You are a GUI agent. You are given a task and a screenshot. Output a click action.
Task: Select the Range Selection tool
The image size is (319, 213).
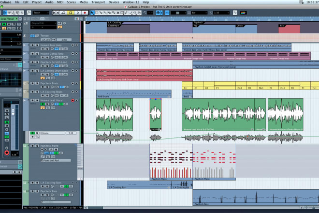coord(97,13)
